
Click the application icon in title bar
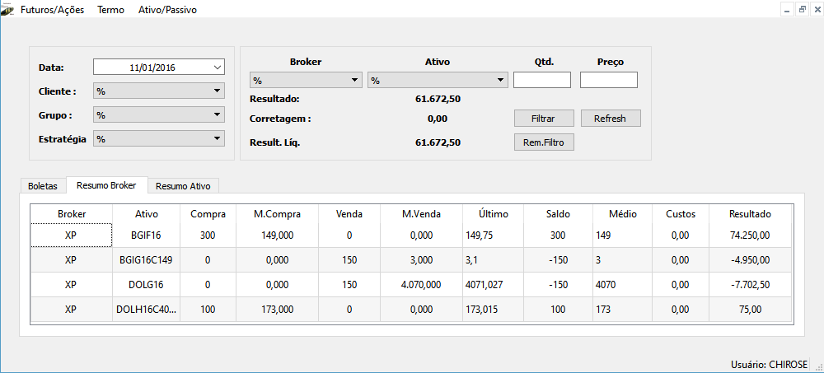[x=7, y=10]
